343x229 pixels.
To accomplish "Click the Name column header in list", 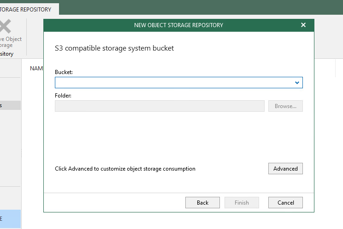I will pyautogui.click(x=36, y=68).
